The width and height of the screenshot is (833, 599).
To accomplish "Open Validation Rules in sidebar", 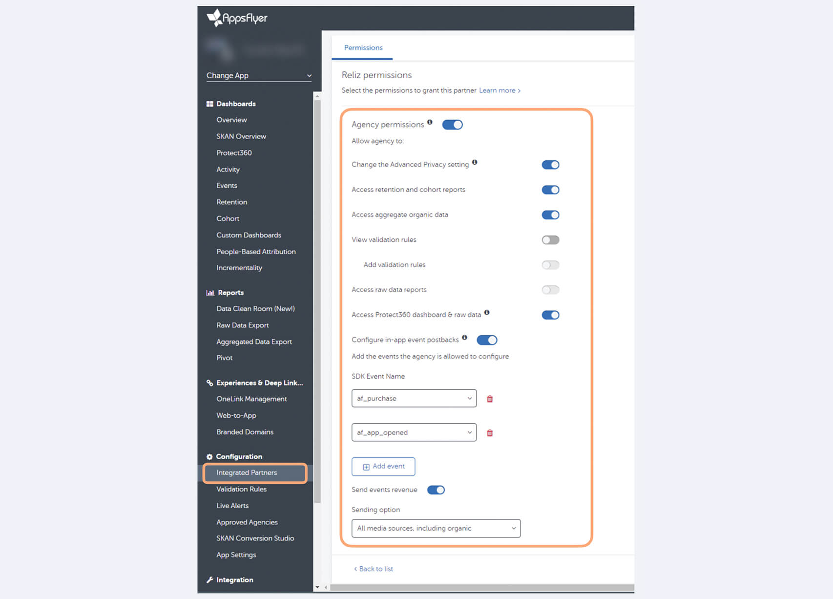I will 241,490.
